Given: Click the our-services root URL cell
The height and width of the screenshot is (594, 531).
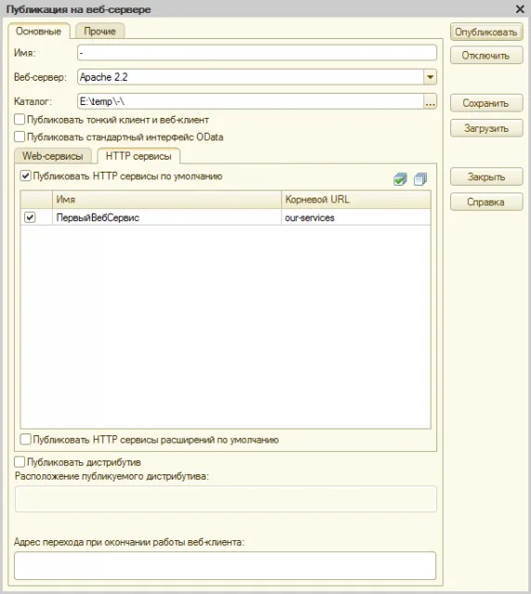Looking at the screenshot, I should 356,217.
